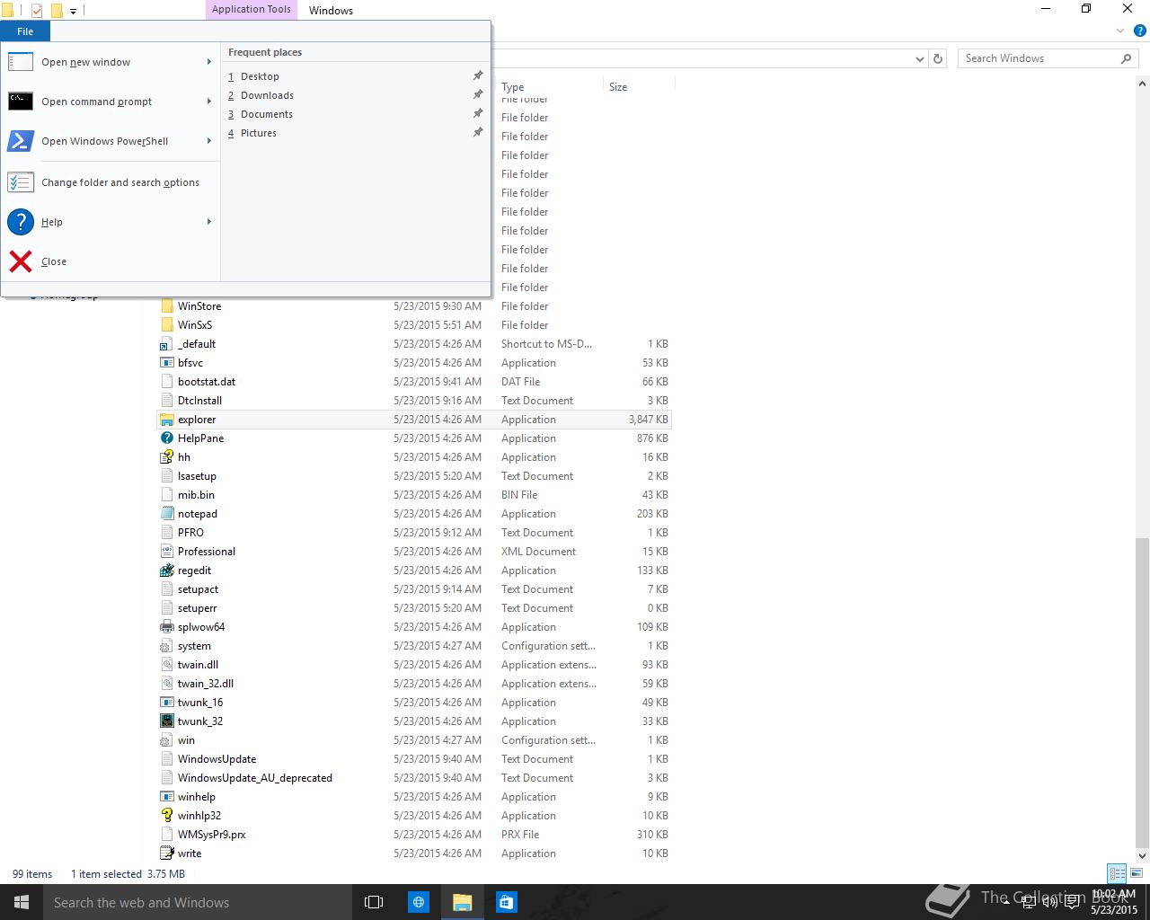
Task: Open ribbon help question mark icon
Action: [x=1139, y=31]
